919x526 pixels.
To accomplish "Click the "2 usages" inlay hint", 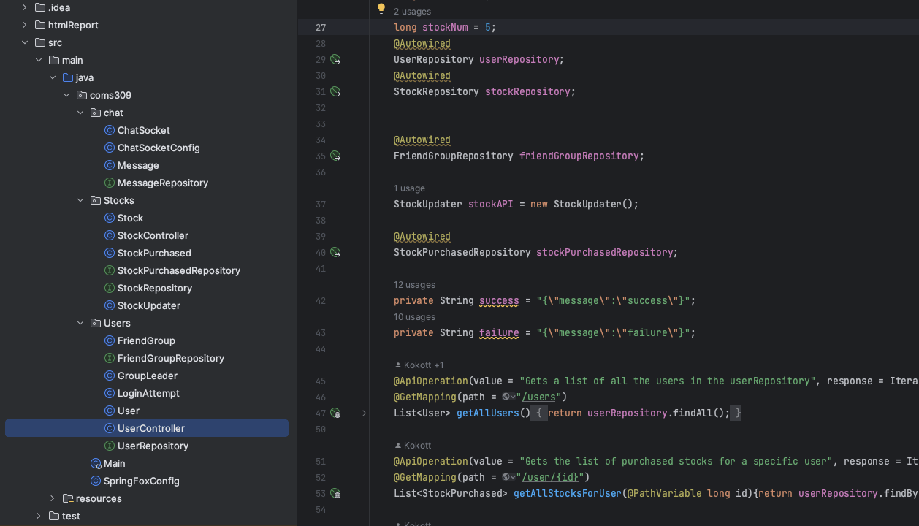I will tap(412, 12).
